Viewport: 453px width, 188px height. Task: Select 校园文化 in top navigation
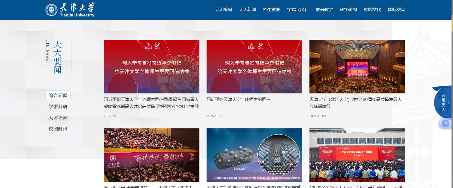pyautogui.click(x=372, y=9)
